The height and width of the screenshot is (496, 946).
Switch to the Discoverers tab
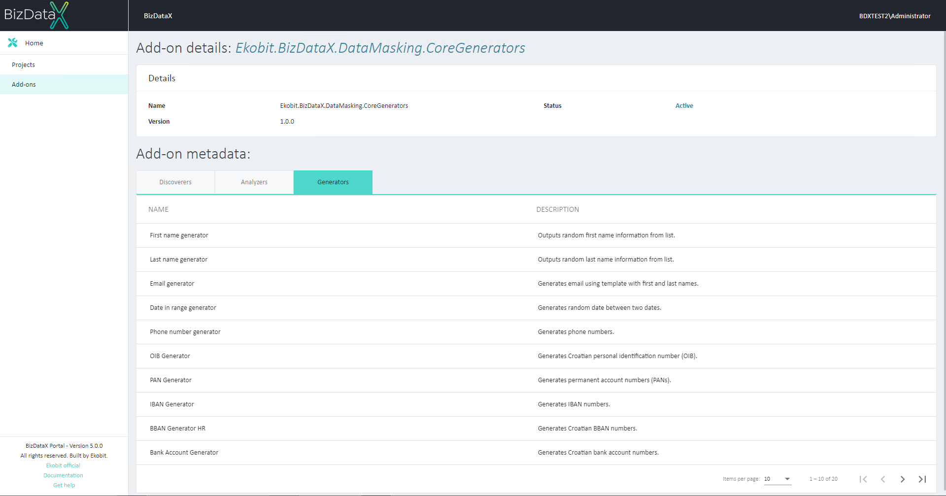pos(175,182)
